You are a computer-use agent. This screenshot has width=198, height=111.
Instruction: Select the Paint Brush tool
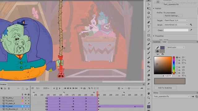pos(149,48)
